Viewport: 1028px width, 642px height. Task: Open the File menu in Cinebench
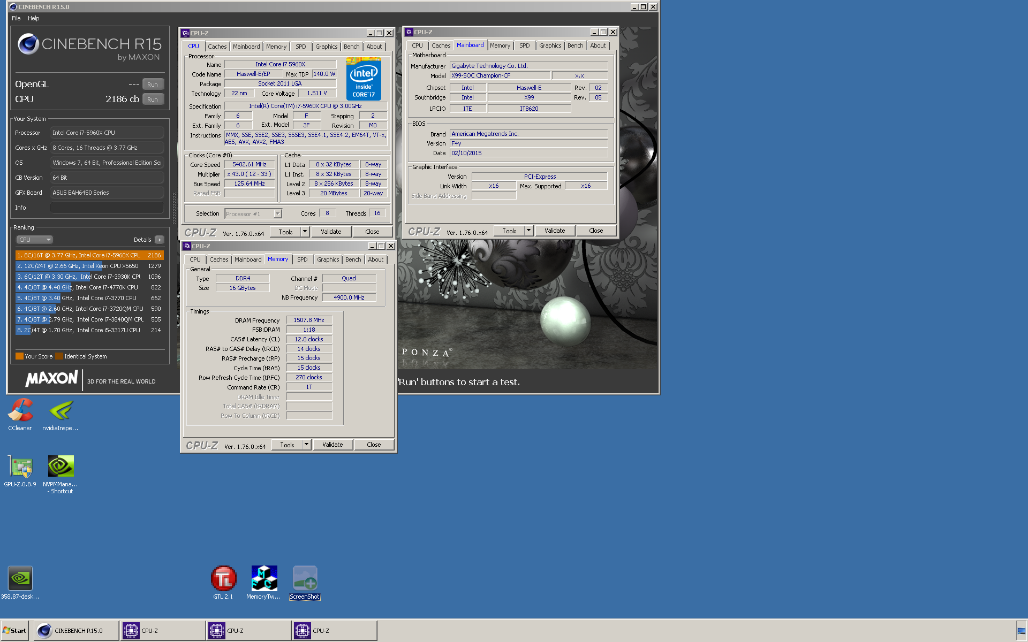coord(16,18)
